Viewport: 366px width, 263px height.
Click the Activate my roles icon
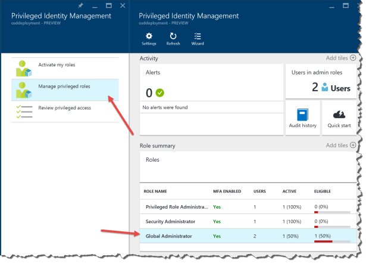click(x=24, y=67)
